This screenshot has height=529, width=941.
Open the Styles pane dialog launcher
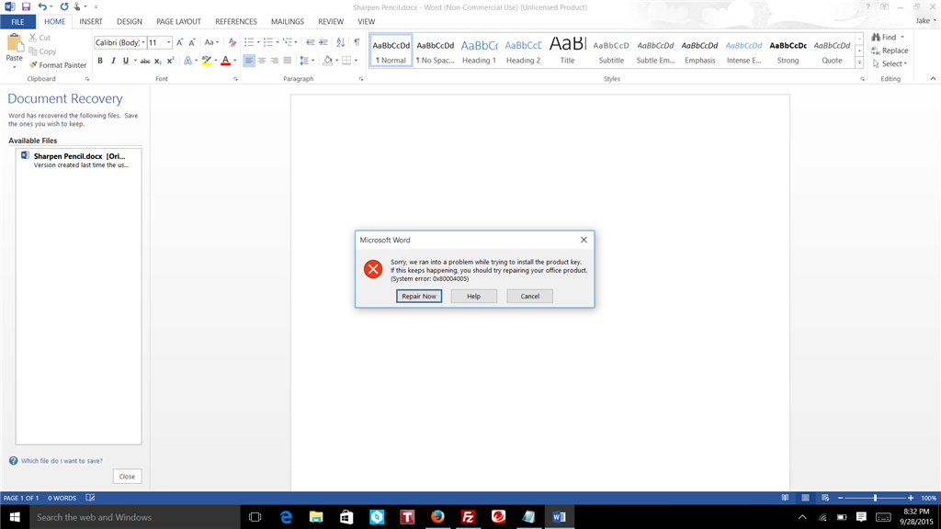tap(862, 79)
